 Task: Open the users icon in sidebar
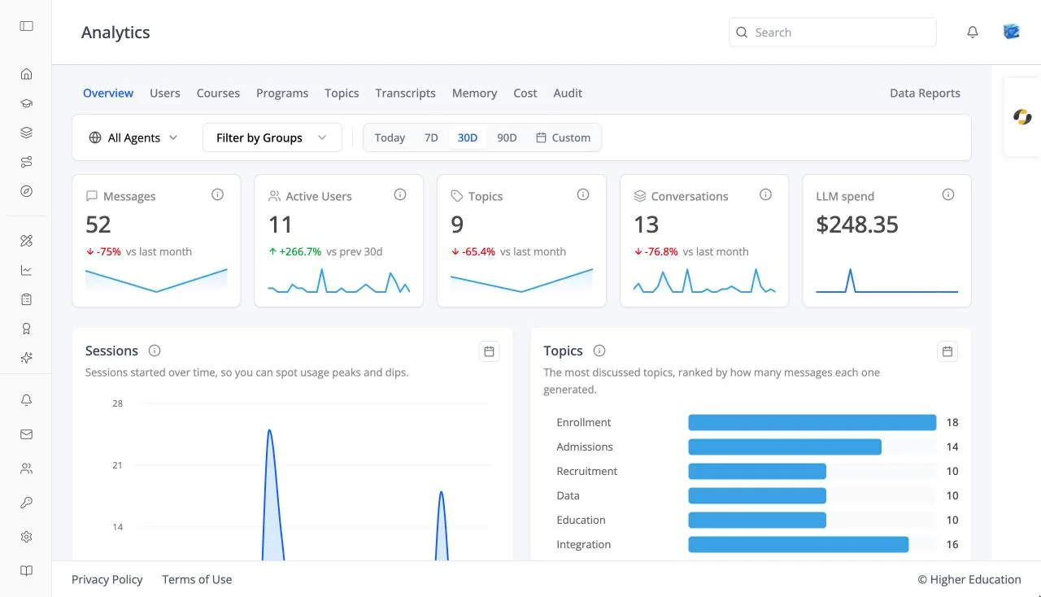(27, 468)
